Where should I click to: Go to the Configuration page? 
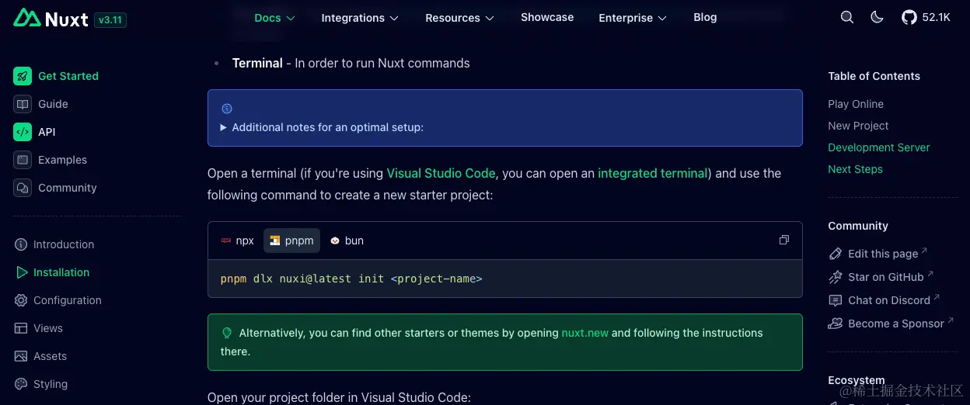pos(68,300)
